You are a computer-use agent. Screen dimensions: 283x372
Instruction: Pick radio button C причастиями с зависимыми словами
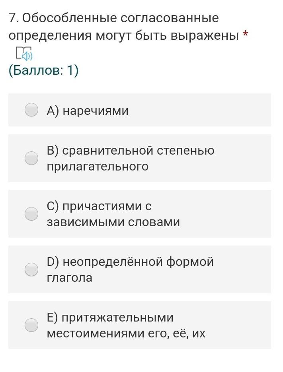tap(31, 214)
